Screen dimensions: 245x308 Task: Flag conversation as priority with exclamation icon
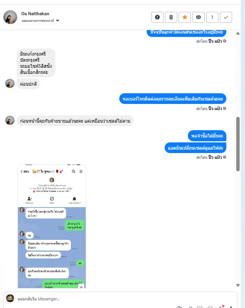point(212,17)
